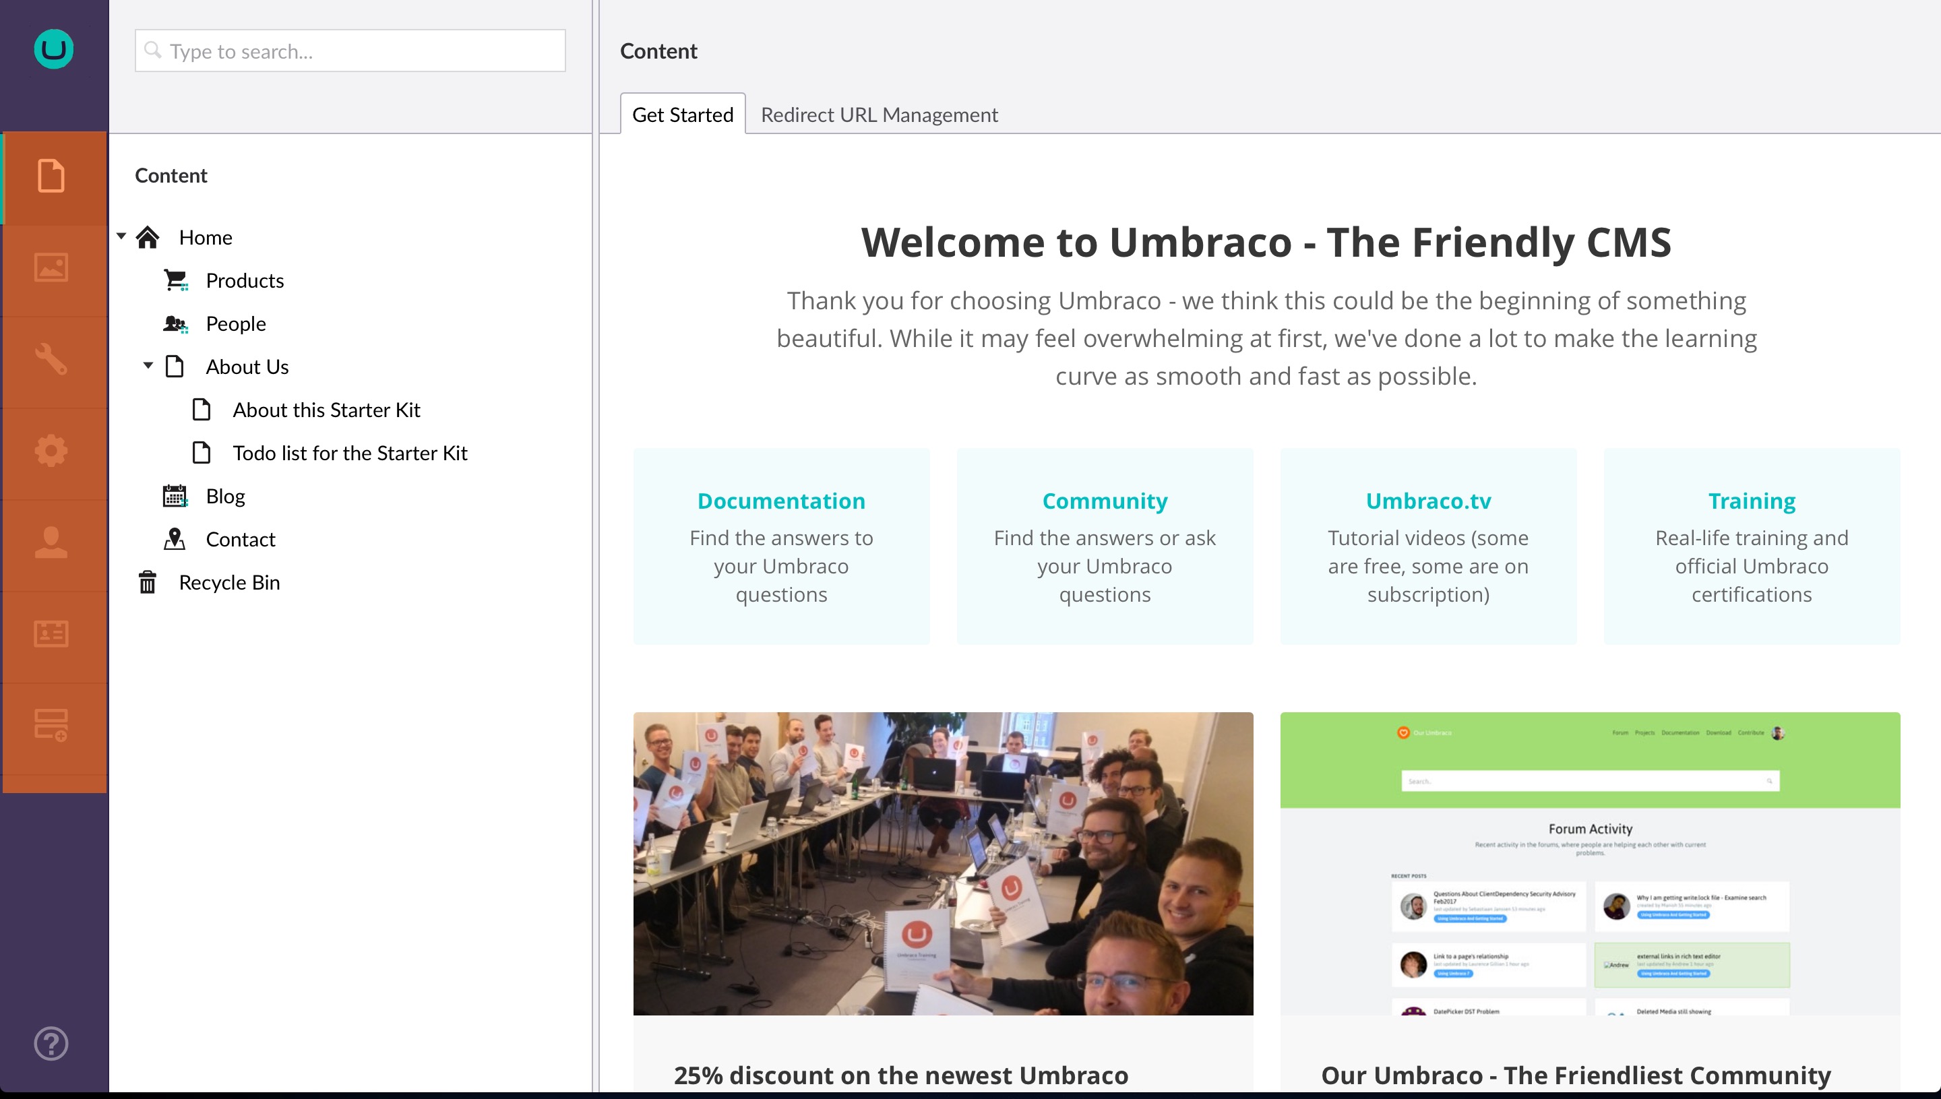This screenshot has height=1099, width=1941.
Task: Open About this Starter Kit page
Action: tap(326, 409)
